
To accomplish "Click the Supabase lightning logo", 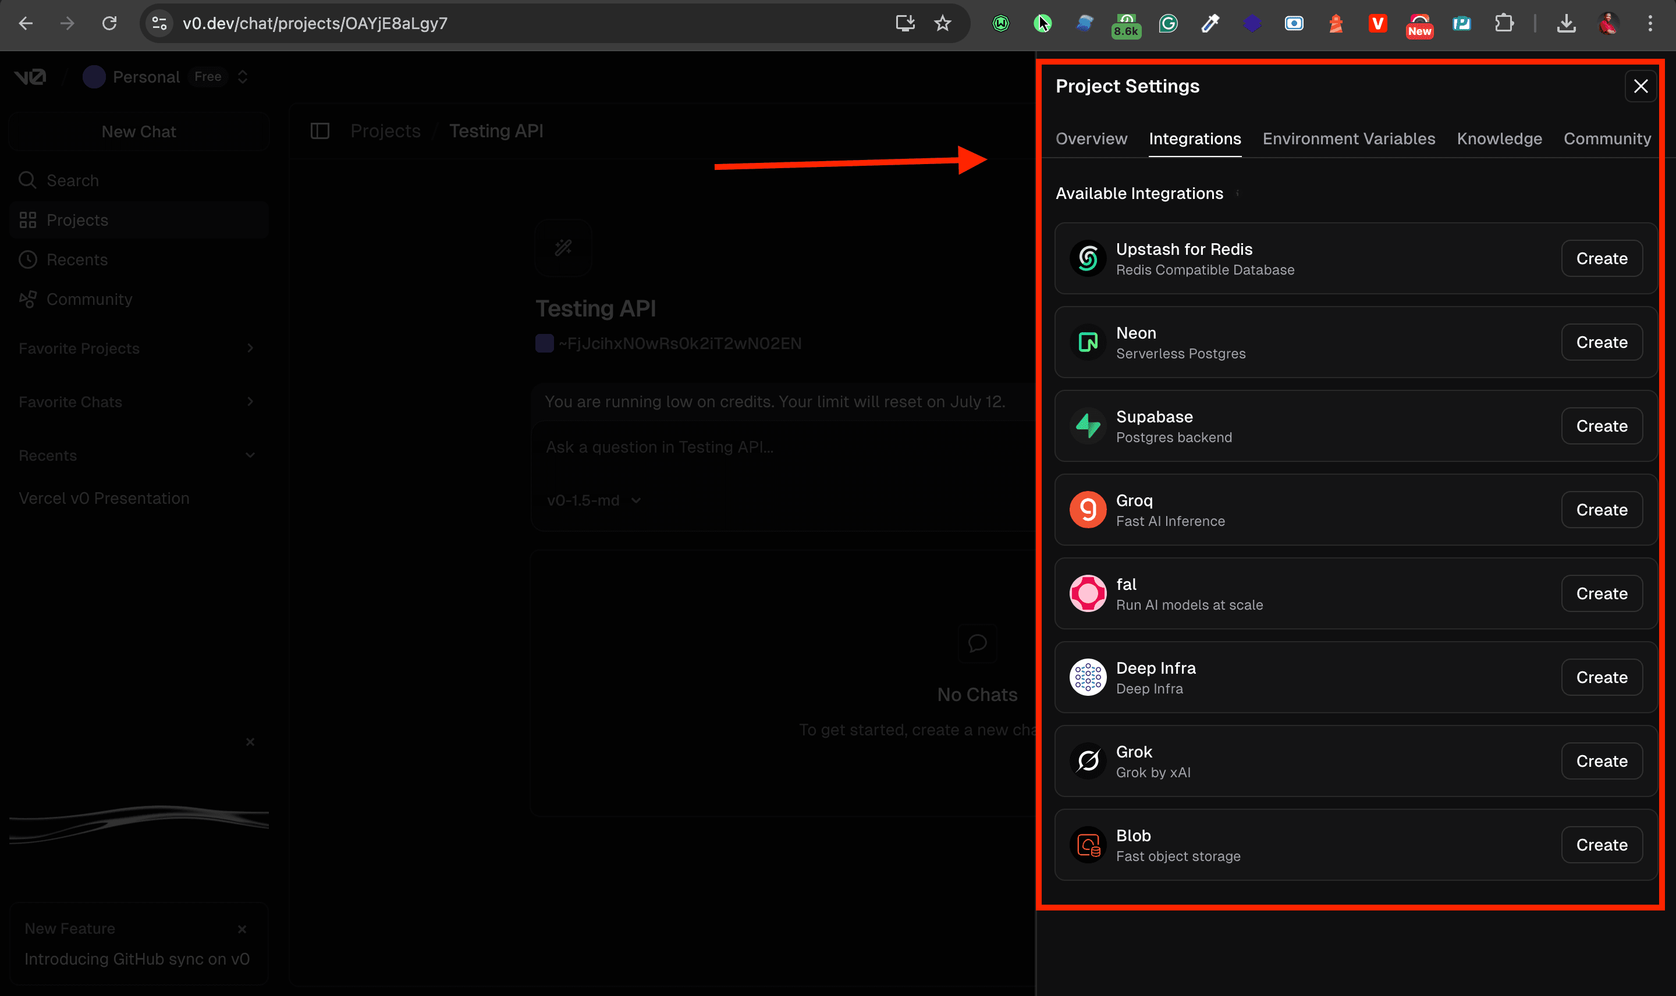I will pos(1087,425).
